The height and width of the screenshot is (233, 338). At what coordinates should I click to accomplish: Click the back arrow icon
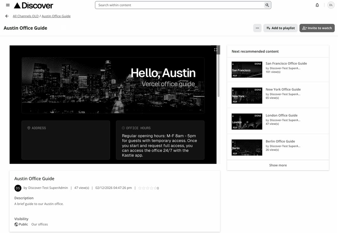point(7,16)
